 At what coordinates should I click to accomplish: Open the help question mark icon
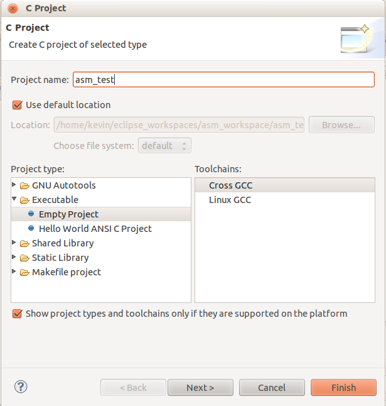click(21, 387)
